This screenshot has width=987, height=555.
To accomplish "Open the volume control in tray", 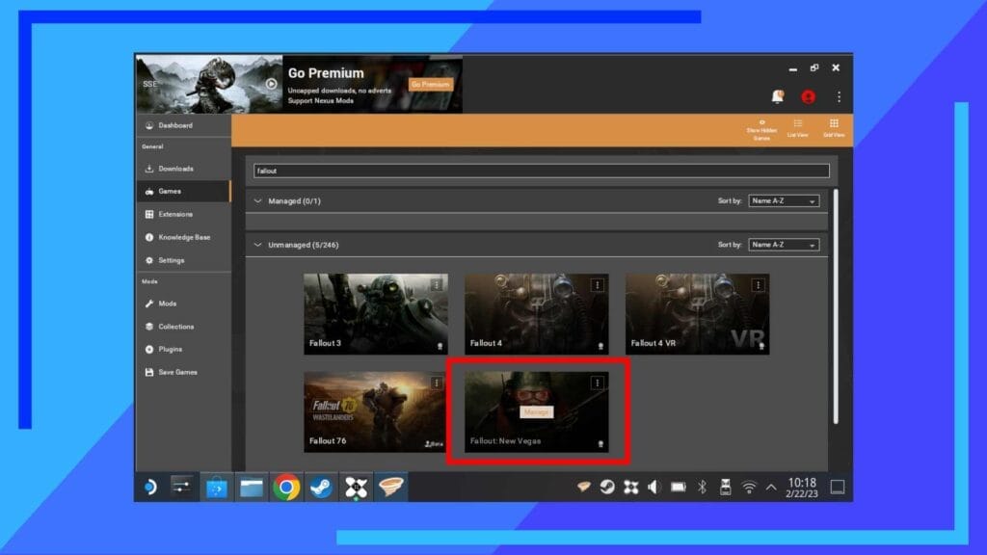I will click(654, 487).
